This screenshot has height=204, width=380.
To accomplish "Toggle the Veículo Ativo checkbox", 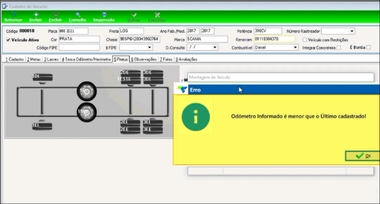I will click(8, 40).
